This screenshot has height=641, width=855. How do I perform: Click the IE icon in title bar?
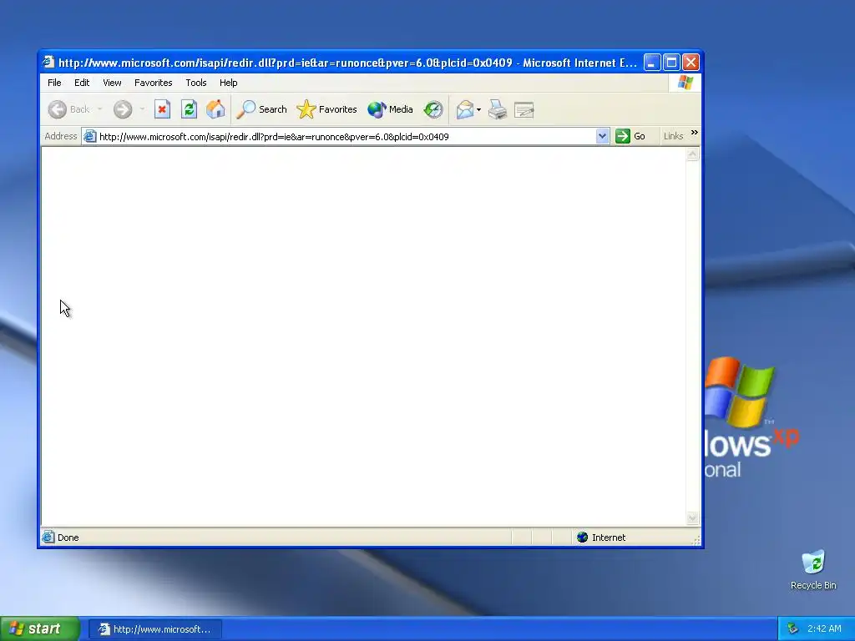click(48, 62)
